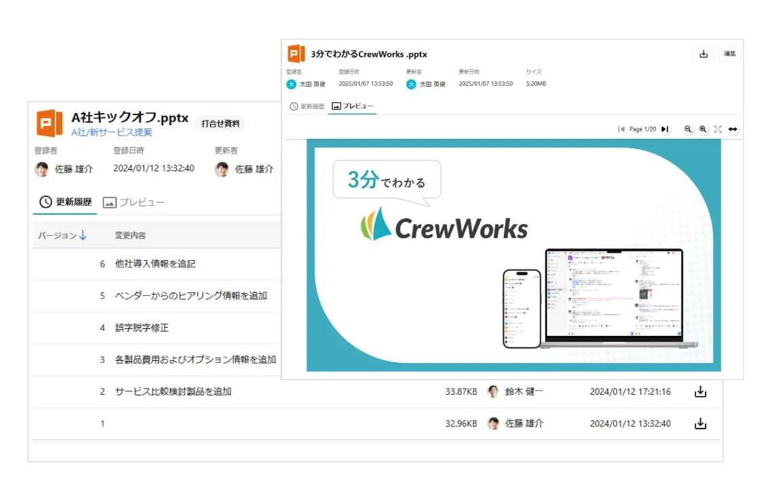Select the プレビュー tab in the CrewWorks file panel
Screen dimensions: 772x501
[x=352, y=106]
